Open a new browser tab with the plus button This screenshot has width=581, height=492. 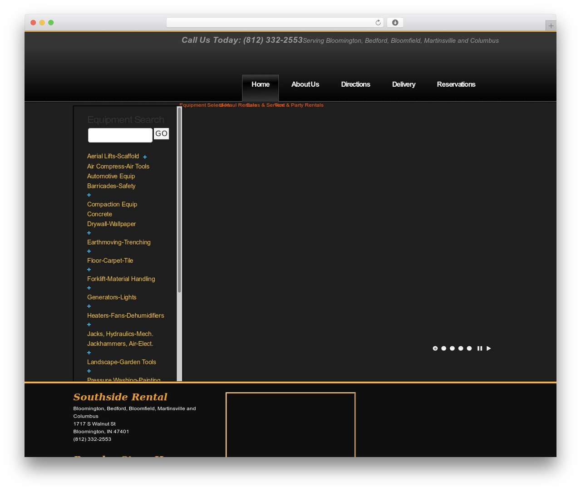551,26
